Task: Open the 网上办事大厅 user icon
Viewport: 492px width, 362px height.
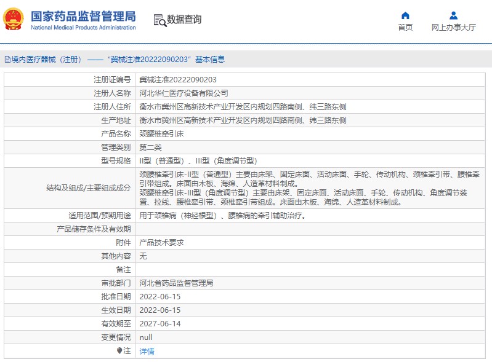Action: click(453, 15)
